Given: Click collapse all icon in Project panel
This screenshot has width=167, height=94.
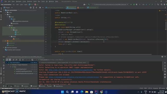Looking at the screenshot, I should pyautogui.click(x=36, y=8).
